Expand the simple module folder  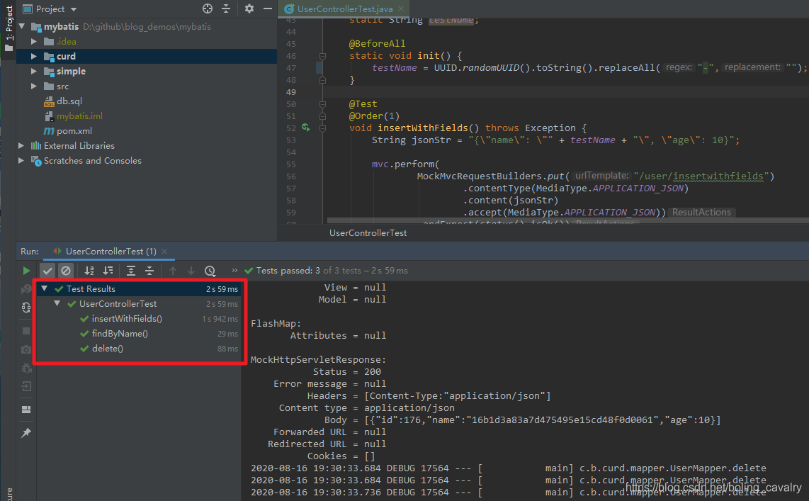[34, 71]
